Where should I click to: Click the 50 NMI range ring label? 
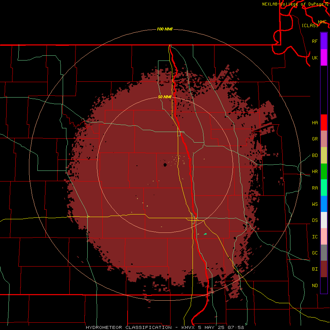coord(165,97)
